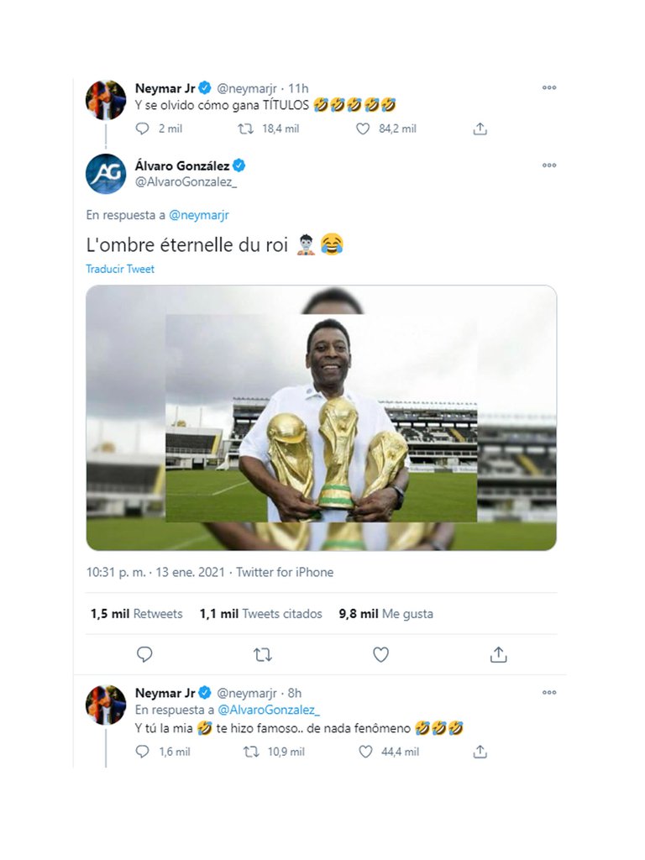Retweet Neymar's tweet with 18,4 mil retweets
This screenshot has width=645, height=860.
coord(246,128)
